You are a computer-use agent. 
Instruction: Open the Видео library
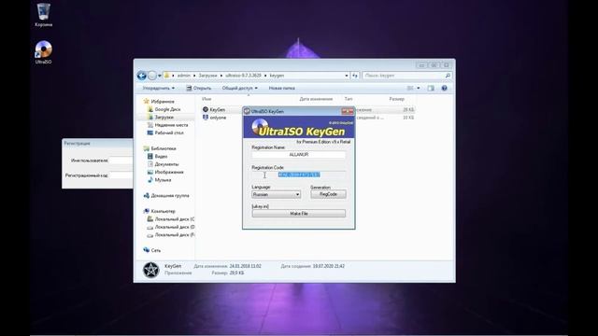point(161,156)
